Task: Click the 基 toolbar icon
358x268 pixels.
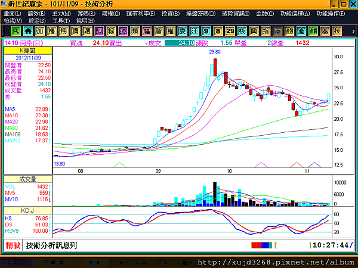Action: [325, 31]
